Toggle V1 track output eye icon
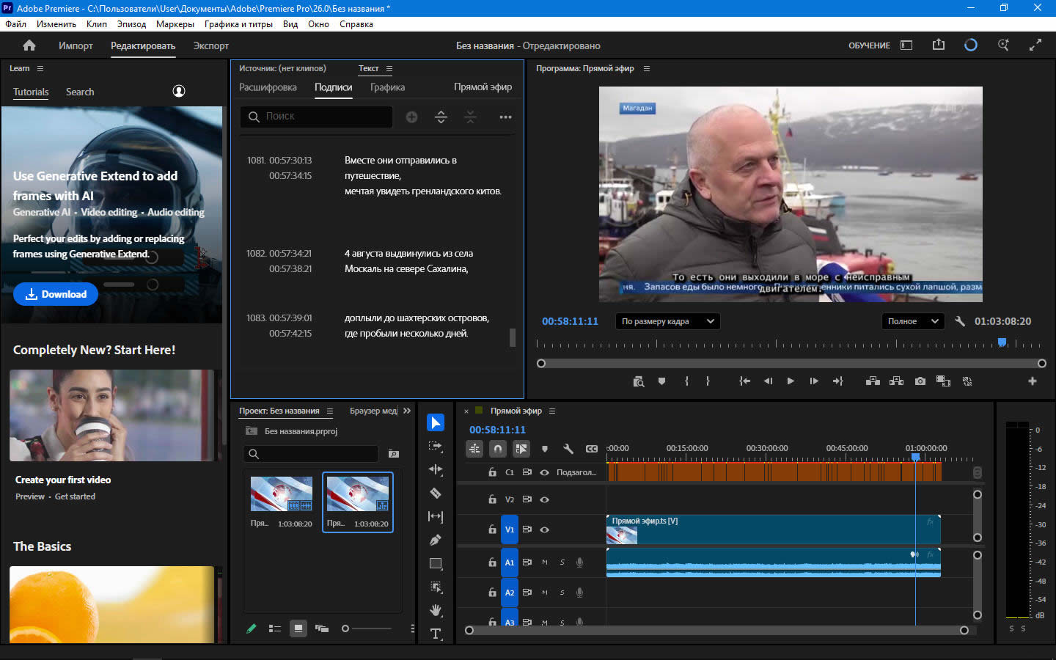Image resolution: width=1056 pixels, height=660 pixels. pos(544,529)
